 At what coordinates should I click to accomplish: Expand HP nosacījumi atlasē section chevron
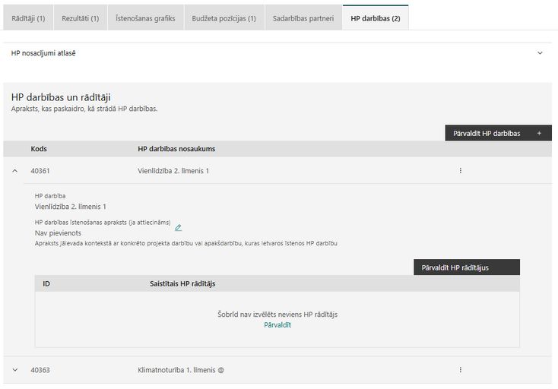540,53
